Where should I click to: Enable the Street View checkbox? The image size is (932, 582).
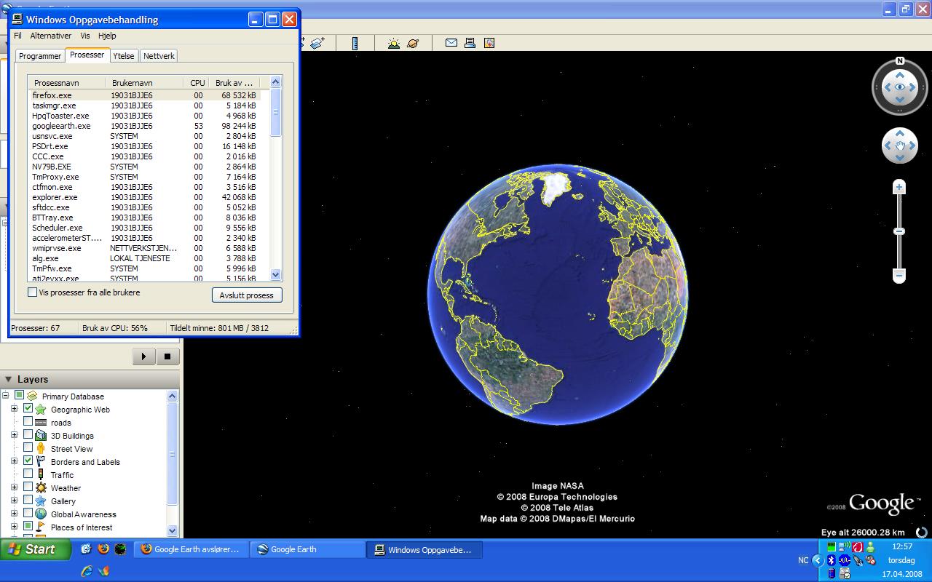(x=28, y=447)
